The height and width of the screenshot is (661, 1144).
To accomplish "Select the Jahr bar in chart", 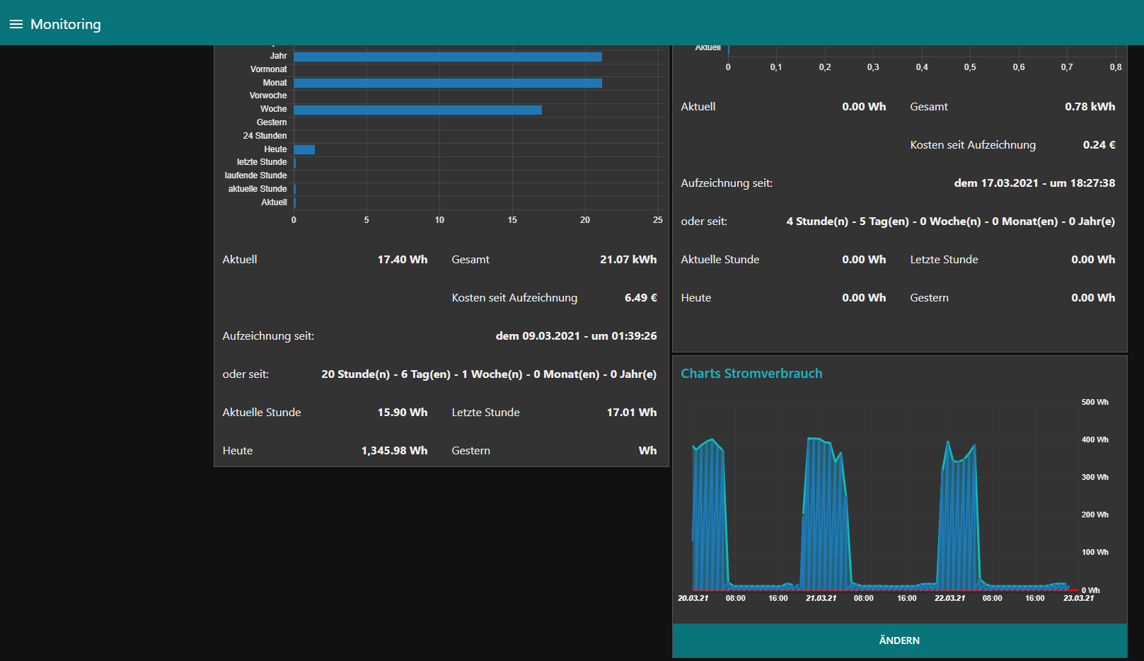I will pos(448,57).
